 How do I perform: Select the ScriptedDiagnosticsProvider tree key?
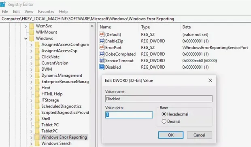tap(65, 113)
